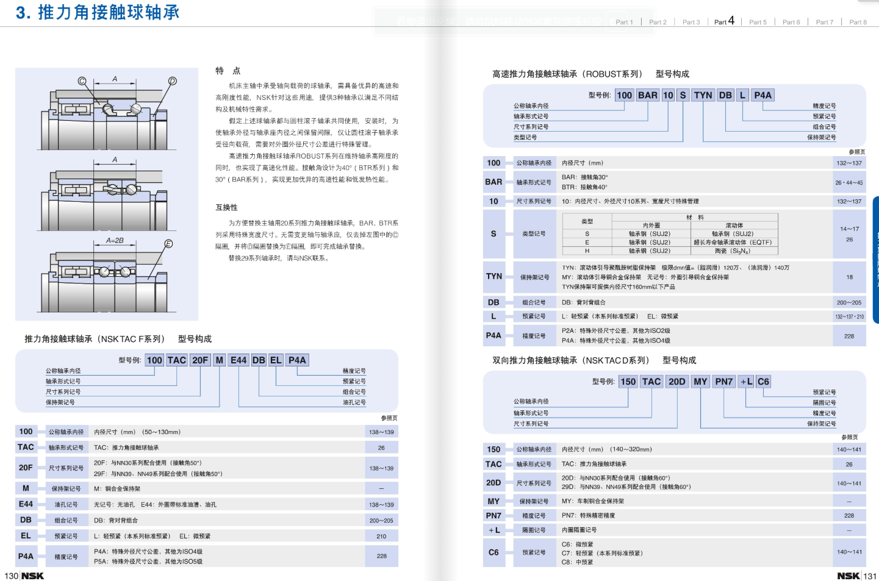Click the 超长寿命轴承滚动体 (EQTF) cell
Screen dimensions: 879x581
pos(733,242)
